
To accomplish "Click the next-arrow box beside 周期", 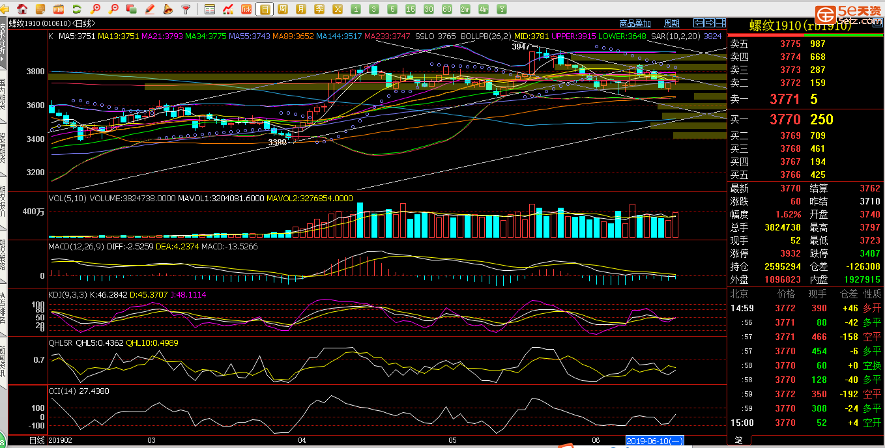I will (710, 23).
